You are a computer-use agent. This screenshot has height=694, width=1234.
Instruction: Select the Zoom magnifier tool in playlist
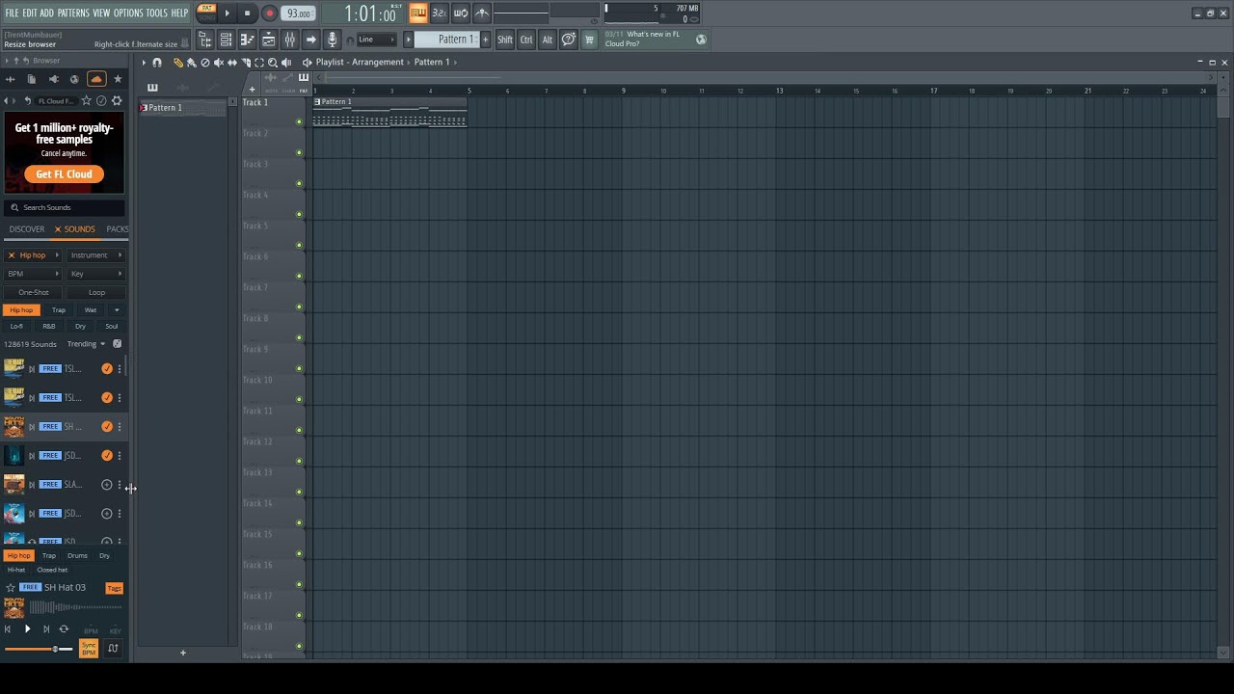point(273,62)
